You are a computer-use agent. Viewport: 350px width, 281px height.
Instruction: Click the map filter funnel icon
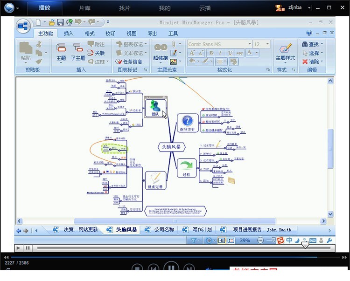(x=193, y=240)
